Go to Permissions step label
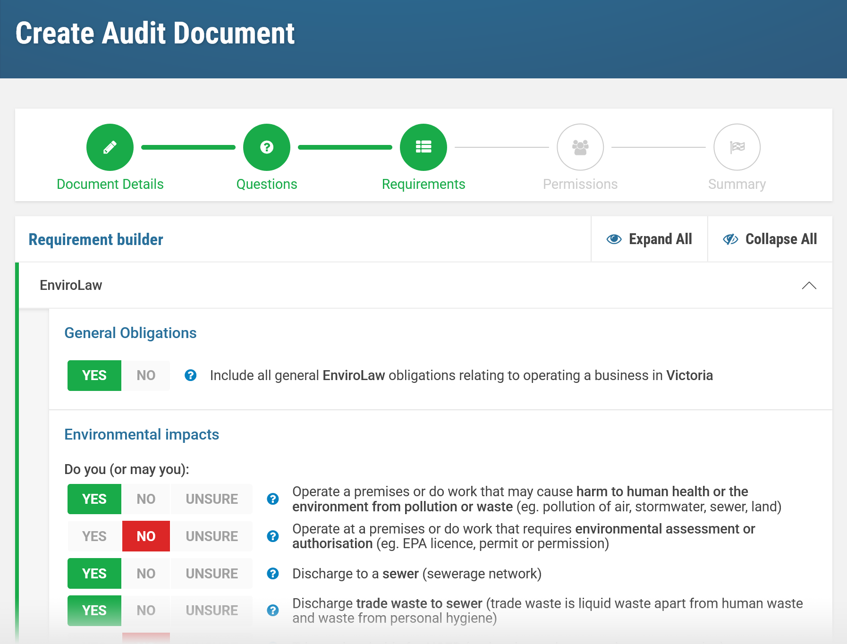This screenshot has width=847, height=644. [580, 184]
